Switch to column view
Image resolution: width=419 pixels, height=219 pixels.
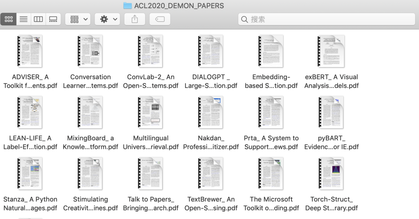[x=38, y=19]
